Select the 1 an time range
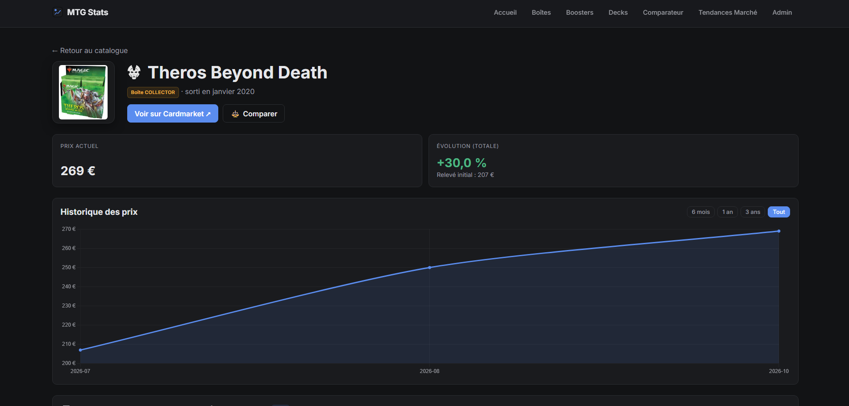 (x=728, y=212)
